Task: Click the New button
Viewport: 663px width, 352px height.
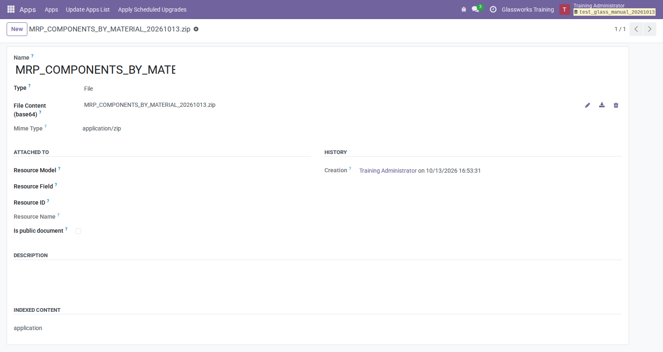Action: [x=17, y=29]
